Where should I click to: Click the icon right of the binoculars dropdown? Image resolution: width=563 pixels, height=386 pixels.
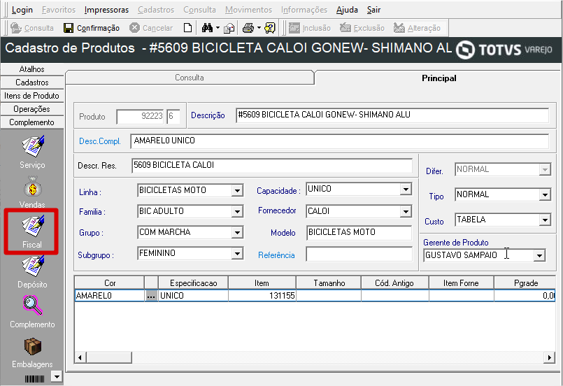click(229, 29)
